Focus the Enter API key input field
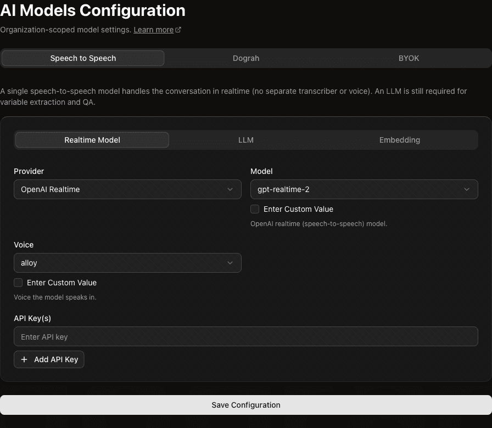 (x=245, y=336)
